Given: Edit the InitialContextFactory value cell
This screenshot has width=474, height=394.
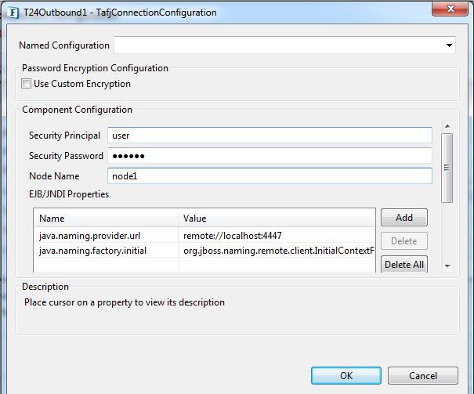Looking at the screenshot, I should [x=277, y=250].
